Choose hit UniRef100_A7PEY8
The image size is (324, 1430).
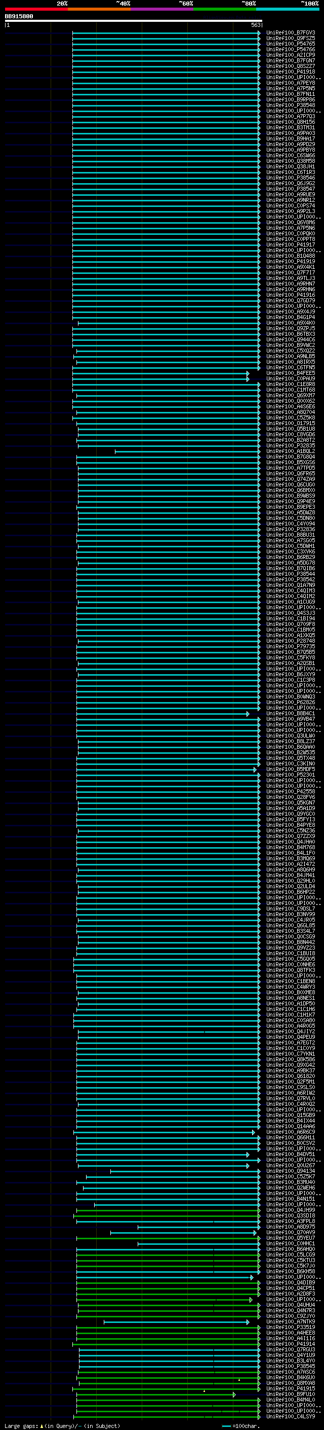[x=290, y=83]
